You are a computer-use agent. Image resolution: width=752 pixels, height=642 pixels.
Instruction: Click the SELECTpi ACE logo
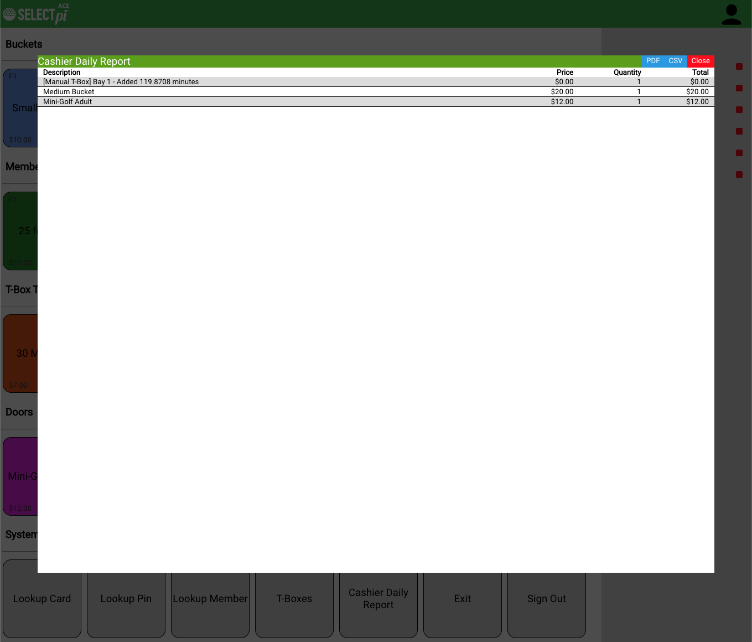36,14
